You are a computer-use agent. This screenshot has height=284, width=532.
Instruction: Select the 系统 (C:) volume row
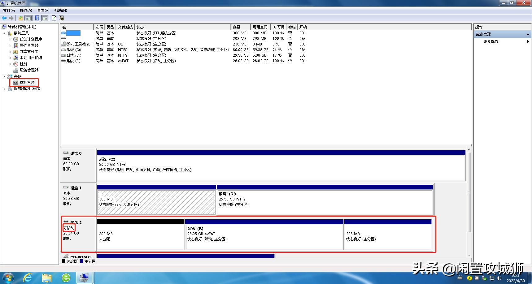[73, 49]
